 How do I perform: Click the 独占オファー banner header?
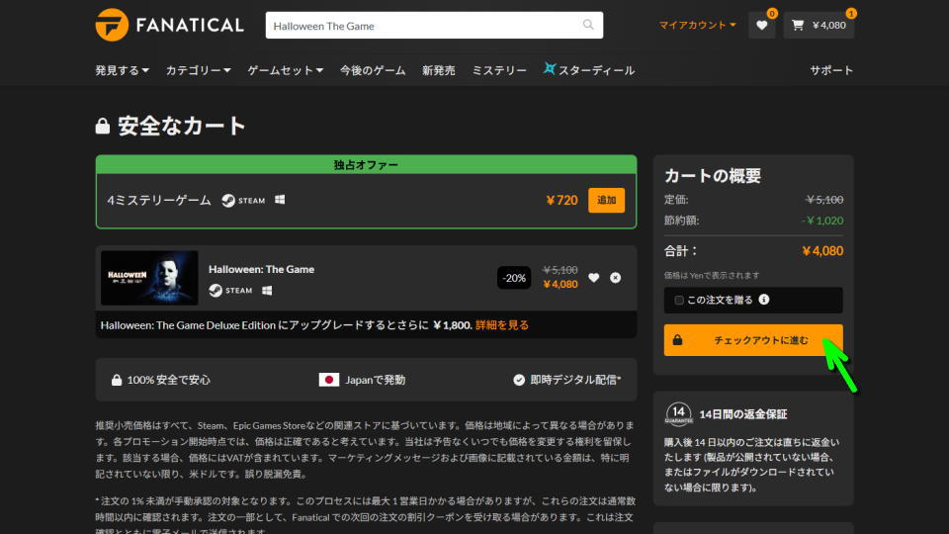366,165
